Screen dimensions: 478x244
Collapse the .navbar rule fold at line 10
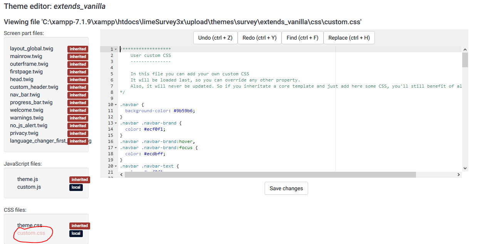(116, 105)
